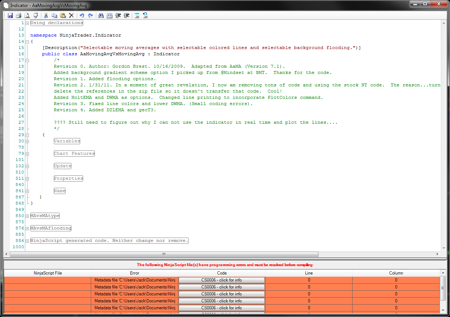Click the 'Revision 0. Author: Gordon Brest' comment
The image size is (450, 317).
pos(169,67)
